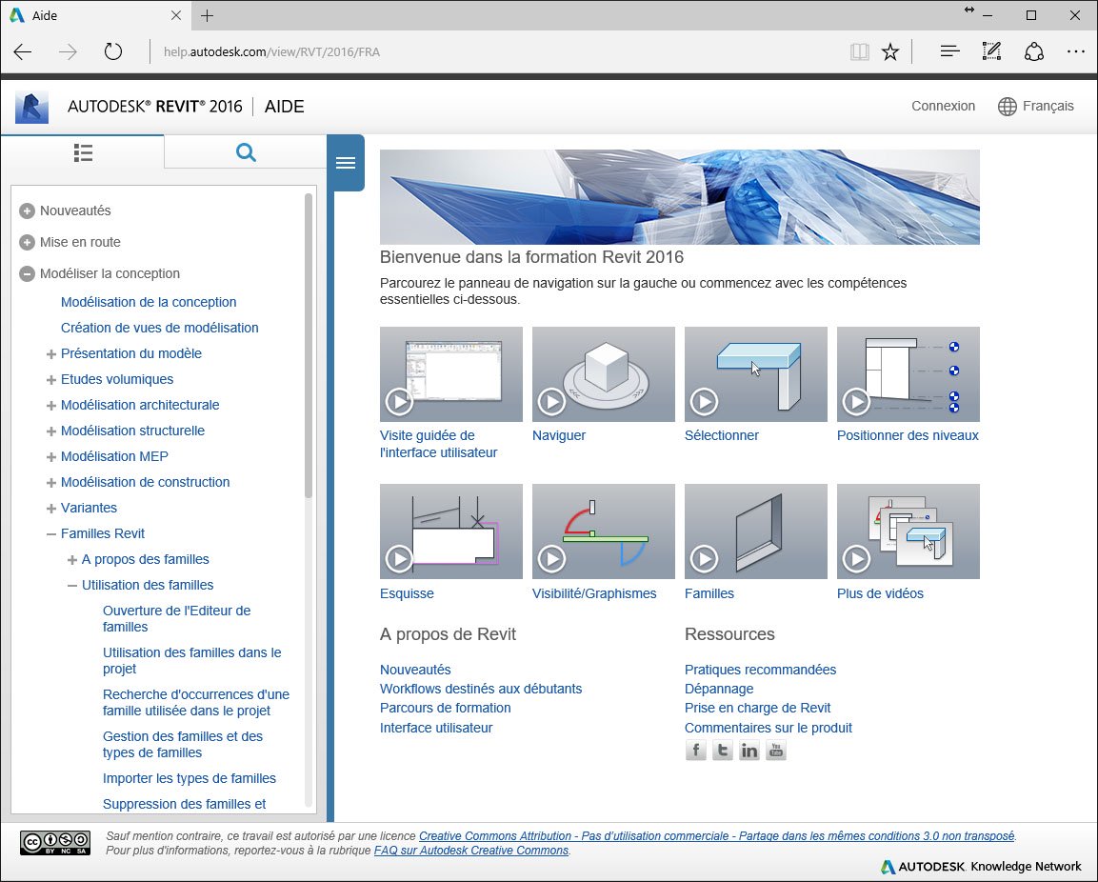Play the Esquisse video thumbnail
This screenshot has height=882, width=1098.
pyautogui.click(x=451, y=531)
